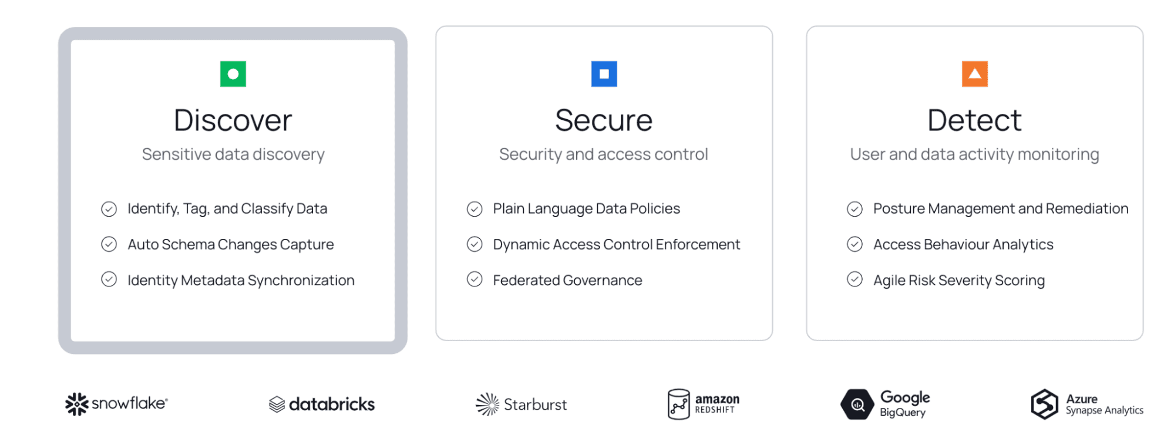Select the Detect heading
1174x432 pixels.
pos(974,120)
